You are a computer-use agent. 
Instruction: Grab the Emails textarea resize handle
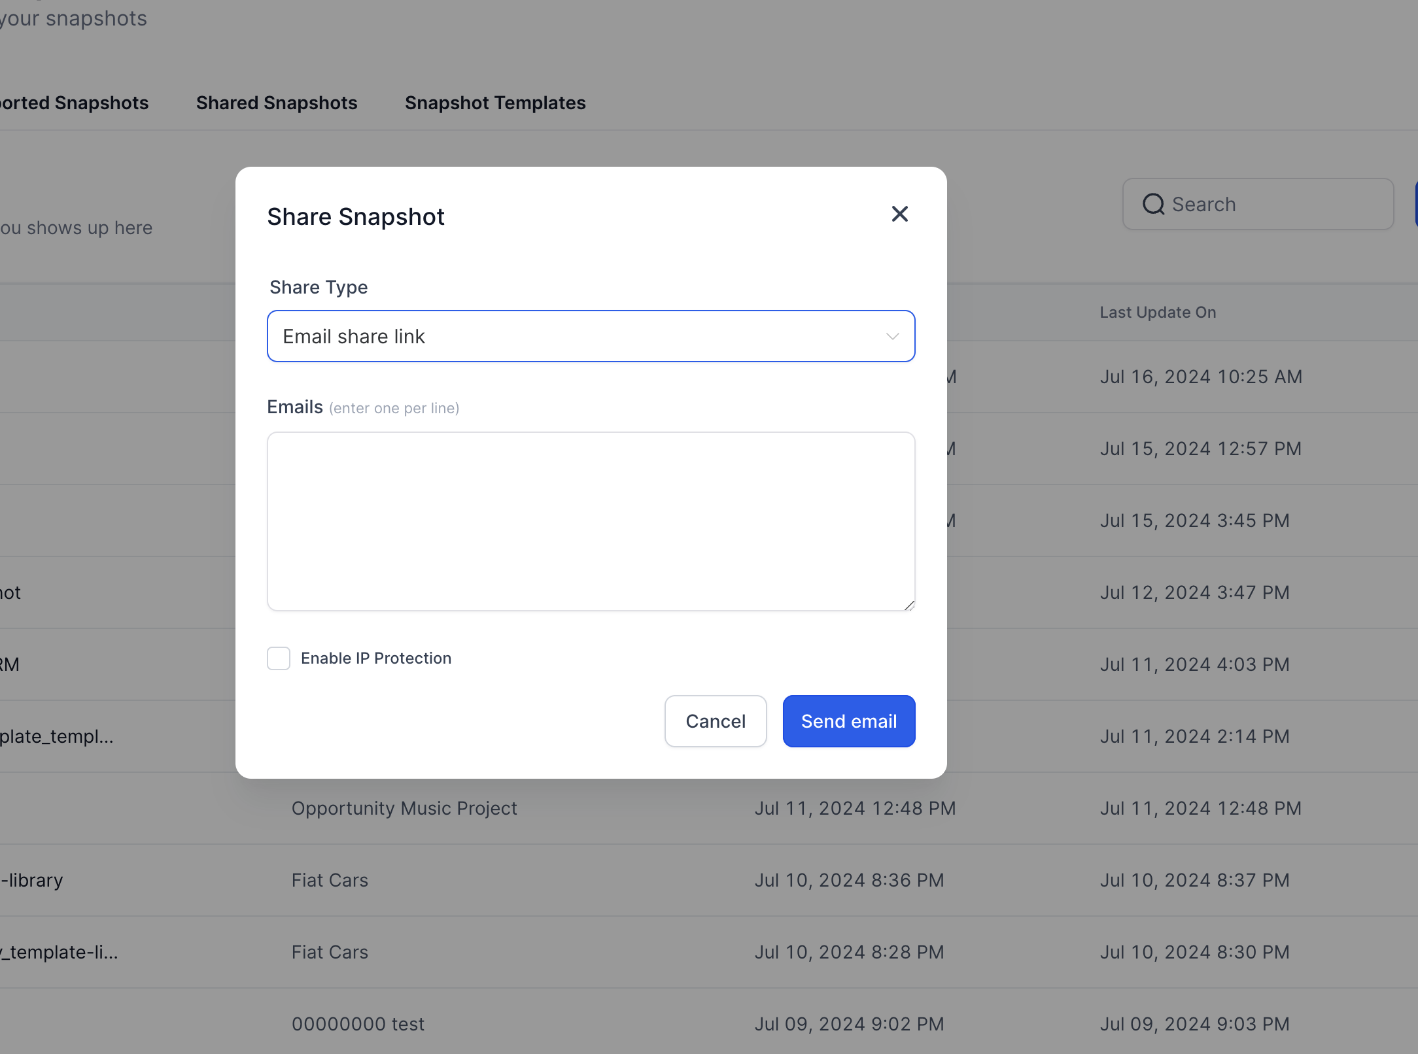(x=909, y=605)
